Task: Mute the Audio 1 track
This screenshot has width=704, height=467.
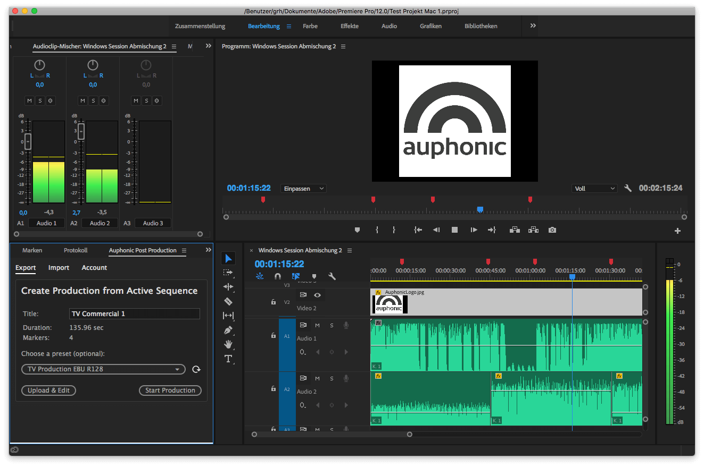Action: [x=317, y=325]
